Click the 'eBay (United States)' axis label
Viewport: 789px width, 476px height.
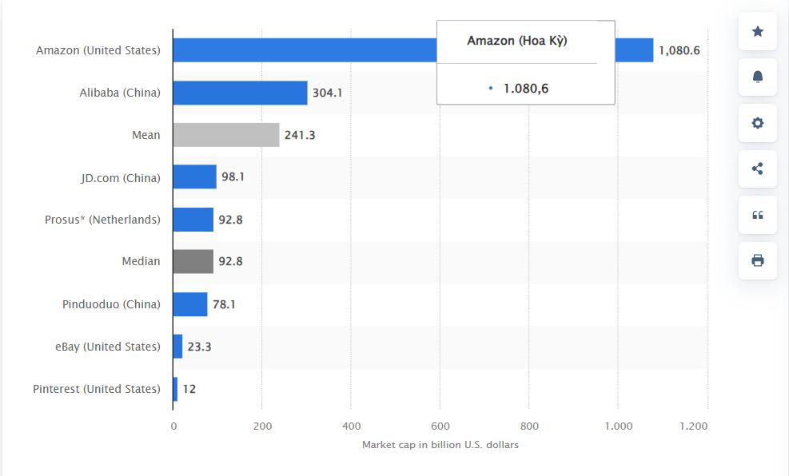[108, 347]
